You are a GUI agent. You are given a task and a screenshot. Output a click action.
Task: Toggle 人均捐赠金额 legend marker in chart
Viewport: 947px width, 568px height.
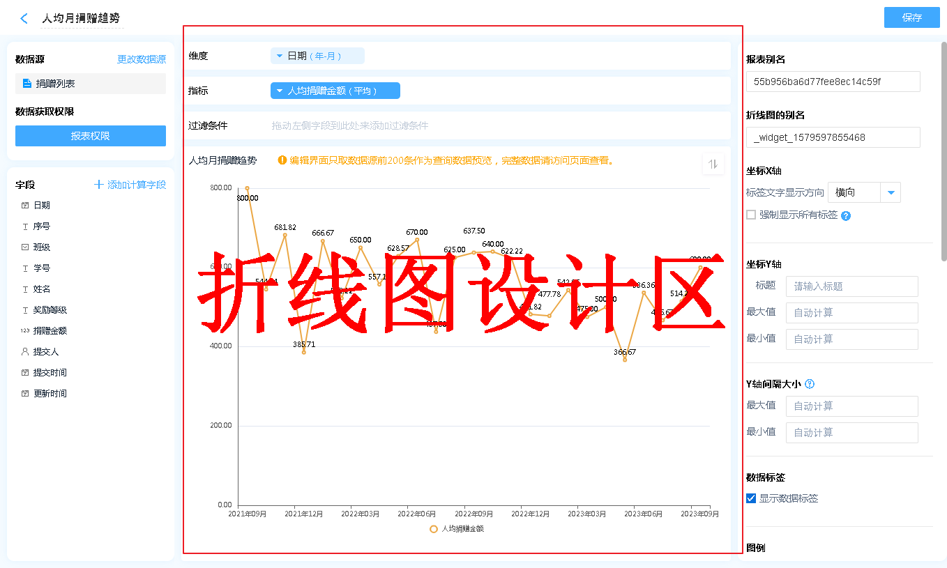pyautogui.click(x=434, y=529)
